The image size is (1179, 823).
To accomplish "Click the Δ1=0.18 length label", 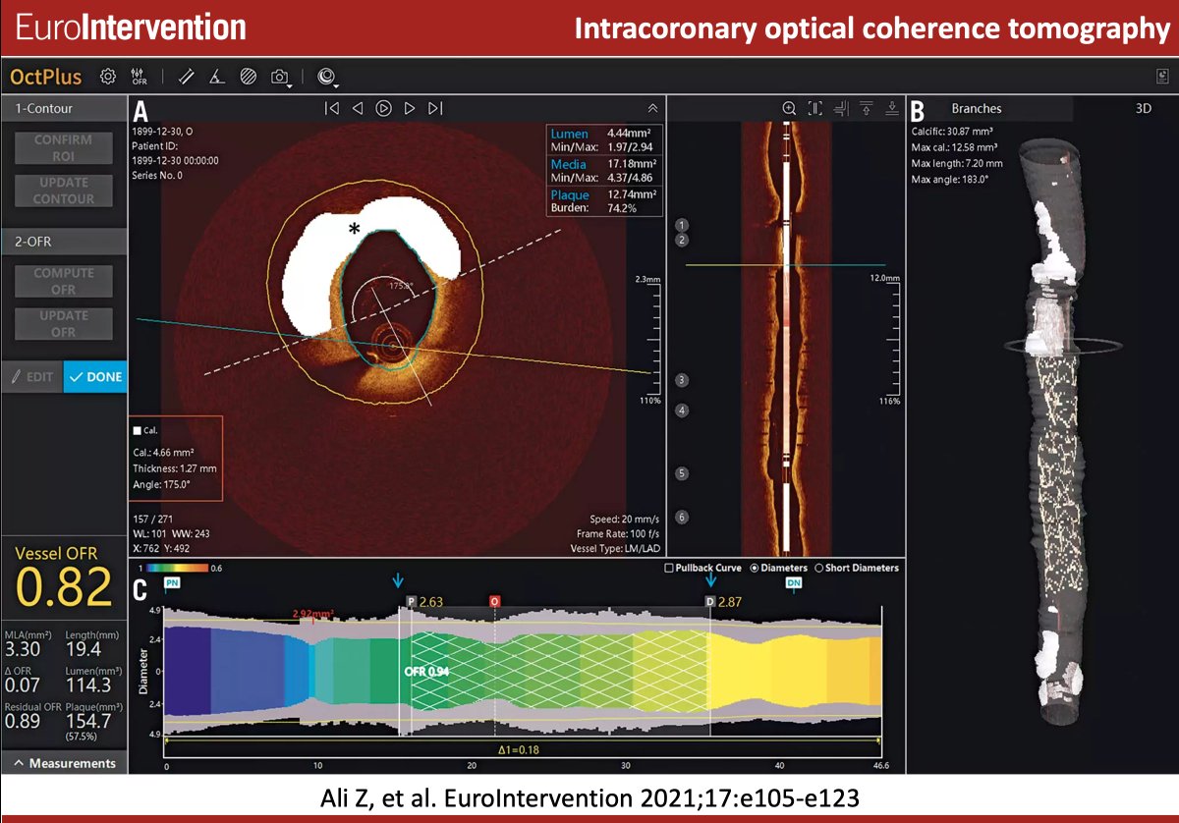I will pos(518,749).
